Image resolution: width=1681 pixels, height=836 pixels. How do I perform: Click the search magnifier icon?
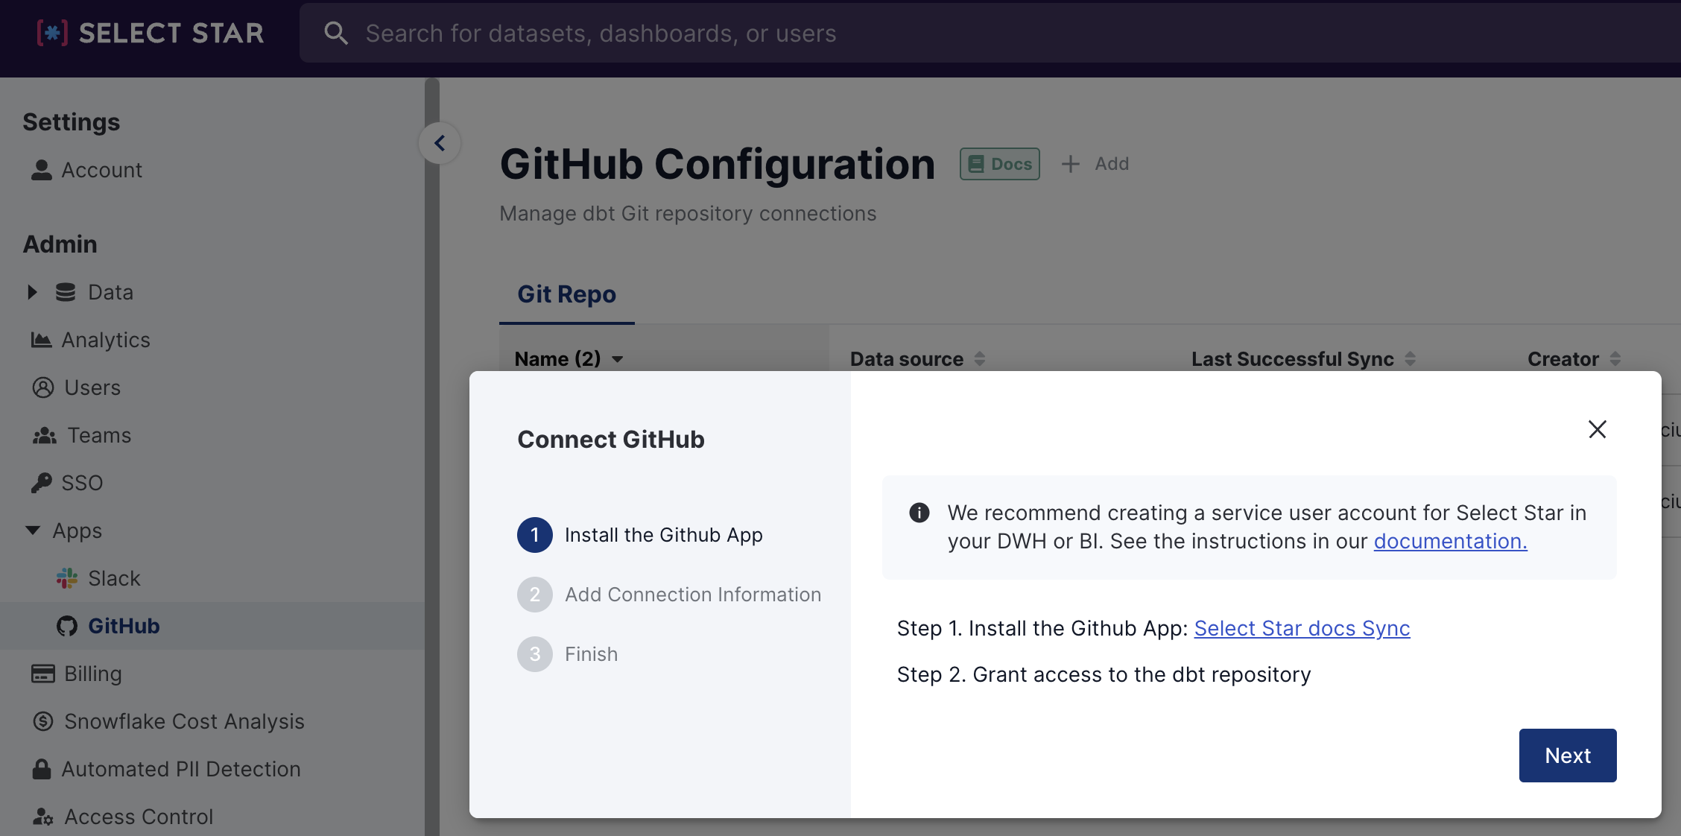coord(335,33)
